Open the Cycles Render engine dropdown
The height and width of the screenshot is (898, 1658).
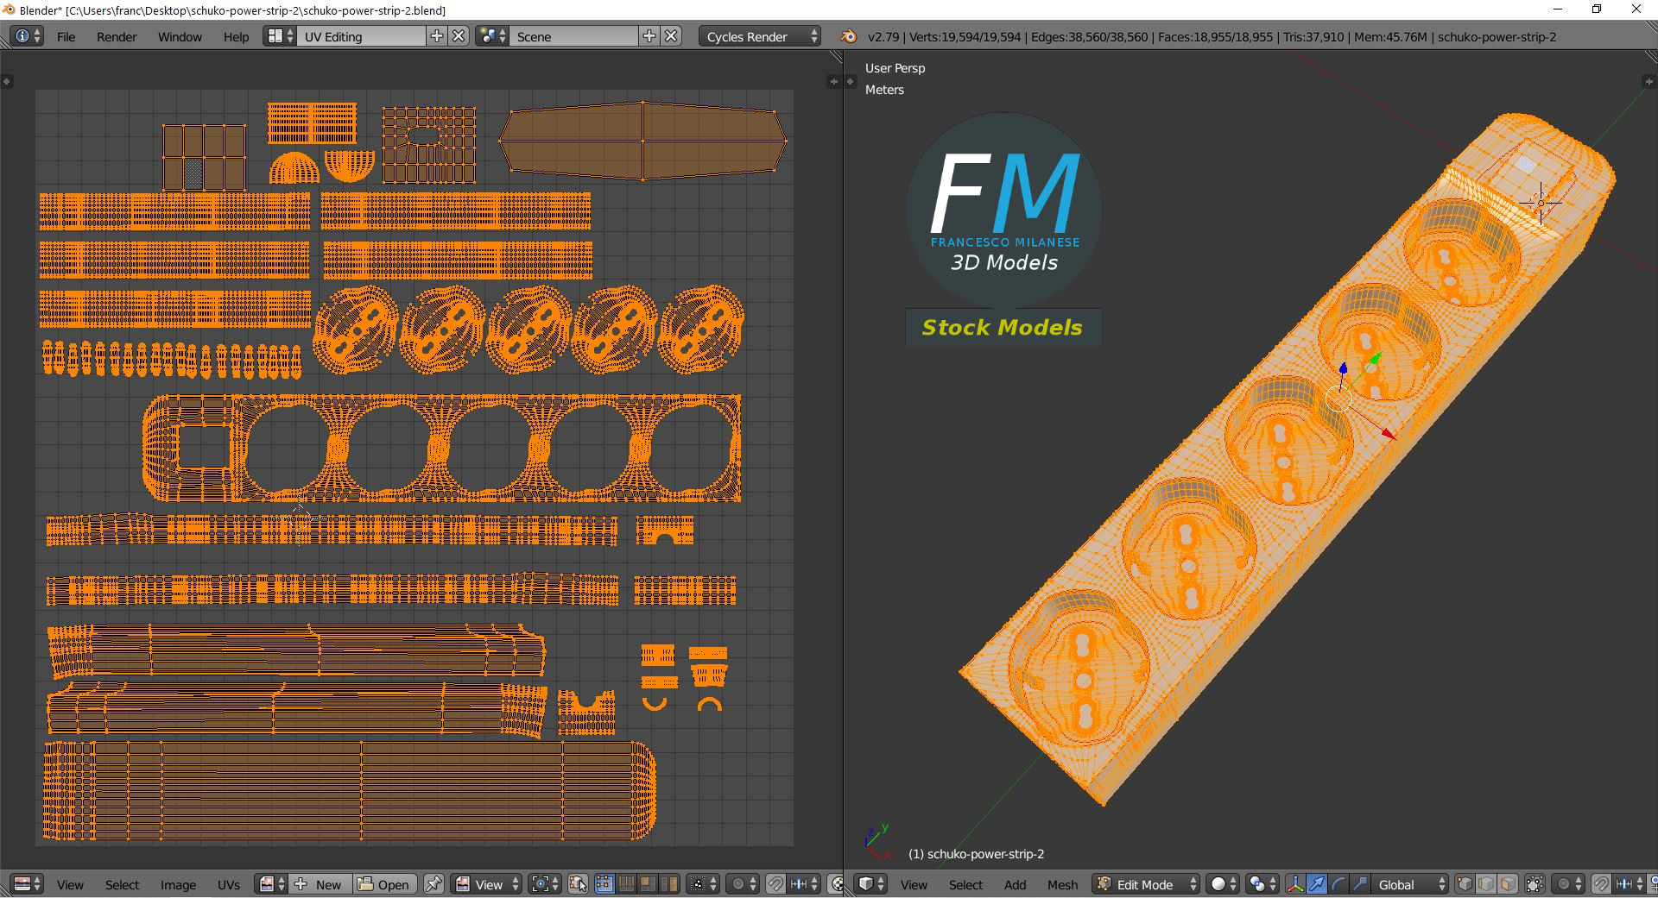point(760,36)
